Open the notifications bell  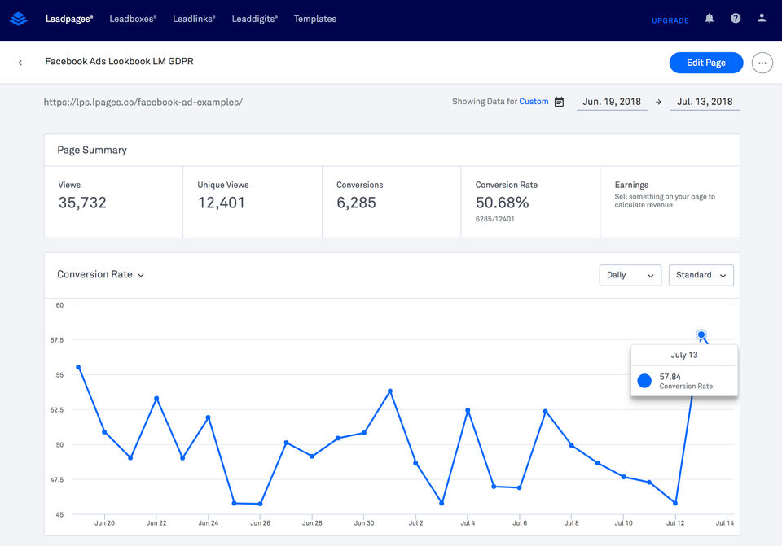pyautogui.click(x=710, y=19)
